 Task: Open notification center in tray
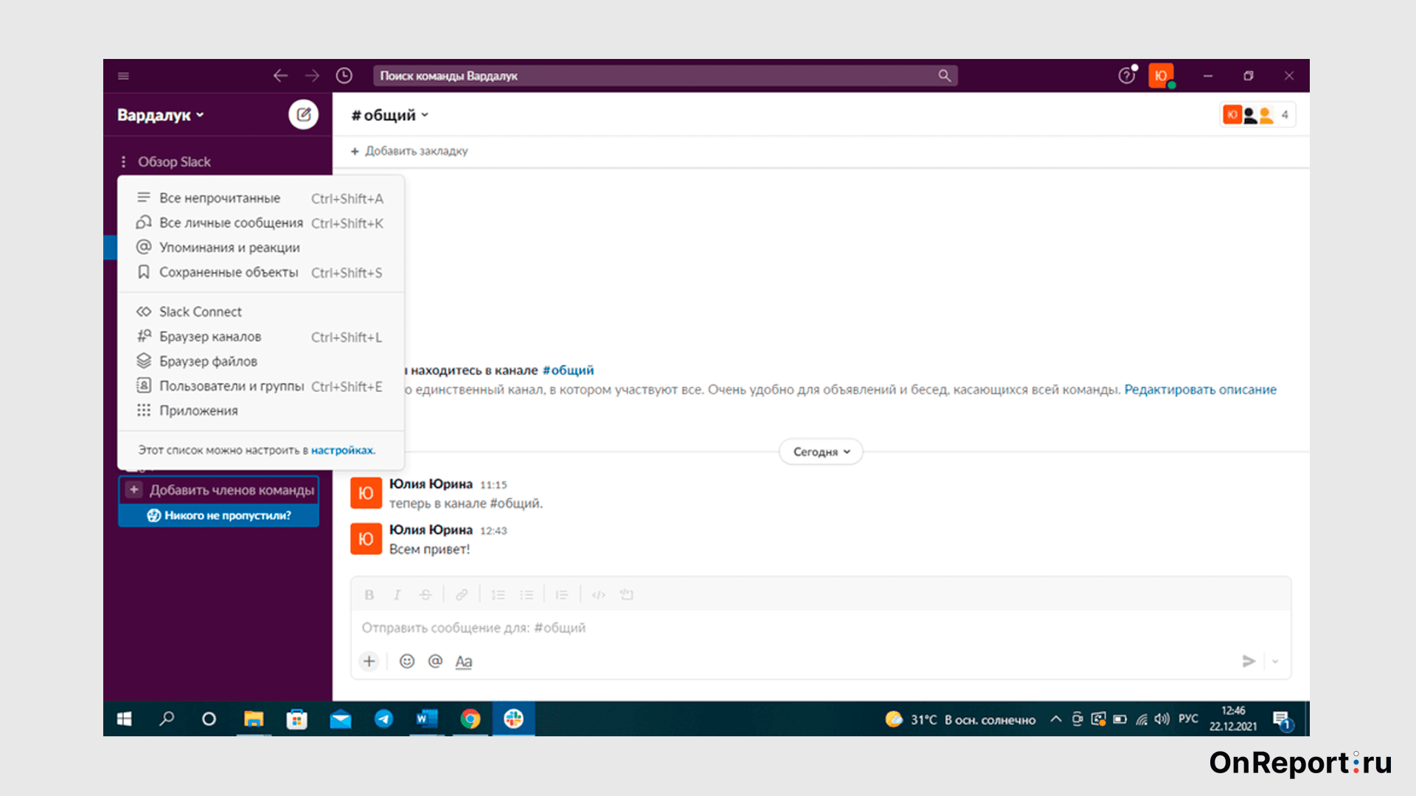1282,719
